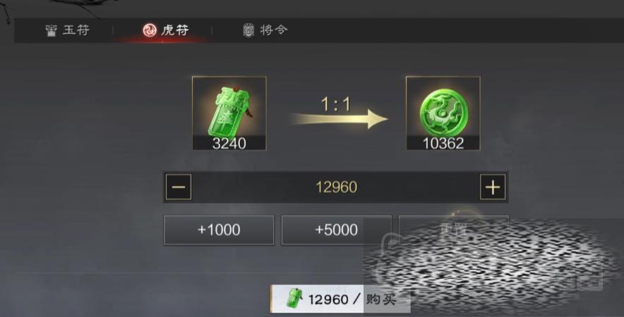Viewport: 624px width, 317px height.
Task: Click the 1:1 exchange ratio text
Action: 336,104
